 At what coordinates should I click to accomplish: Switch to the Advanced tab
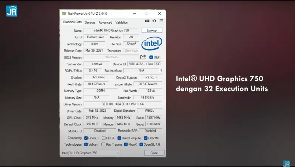[x=105, y=22]
